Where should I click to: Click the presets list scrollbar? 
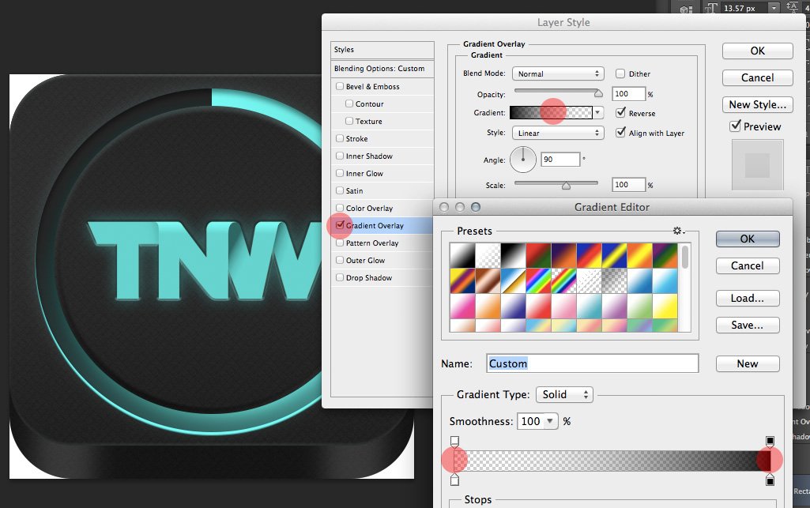685,257
